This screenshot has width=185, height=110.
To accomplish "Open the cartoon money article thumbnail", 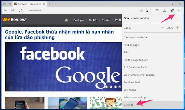I will tap(106, 103).
